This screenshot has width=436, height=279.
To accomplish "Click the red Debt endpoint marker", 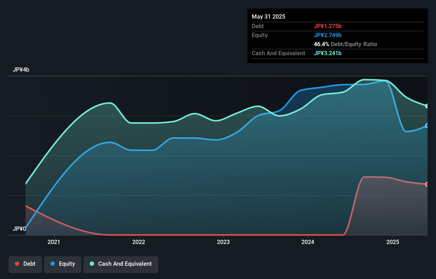I will point(427,184).
